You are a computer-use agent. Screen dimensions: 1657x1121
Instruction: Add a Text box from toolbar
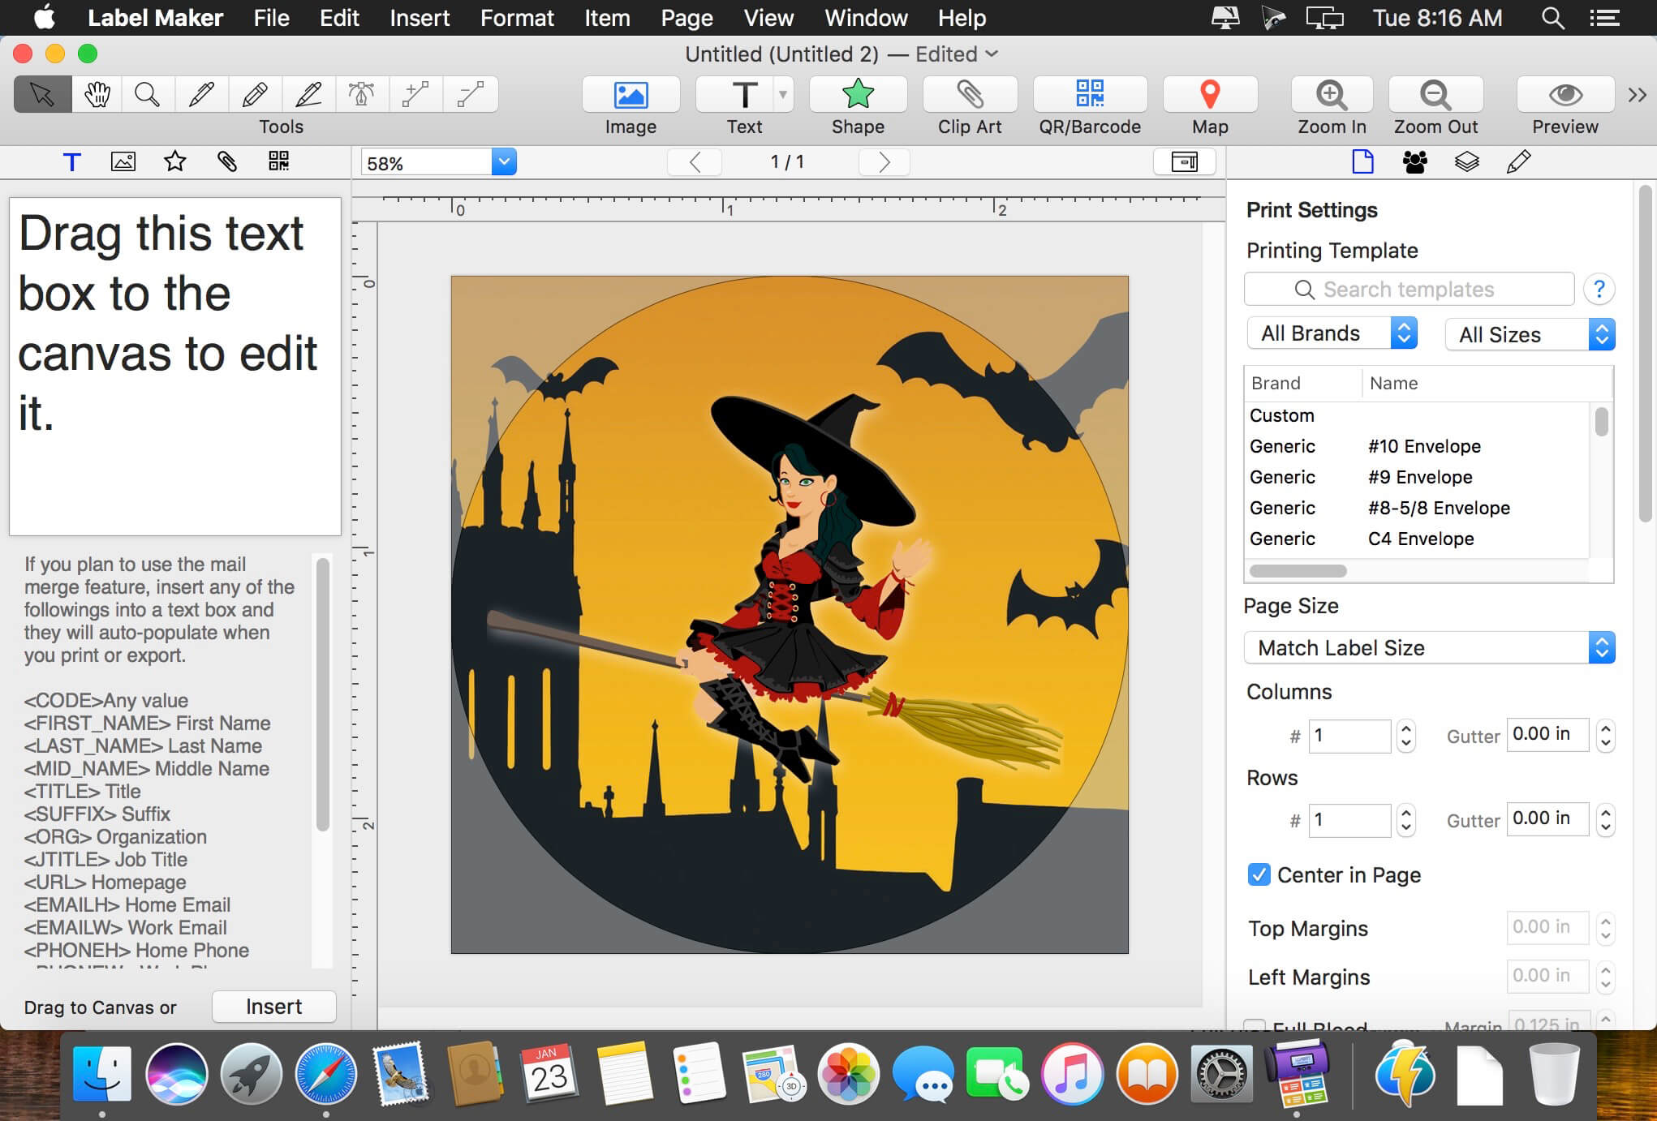tap(735, 95)
